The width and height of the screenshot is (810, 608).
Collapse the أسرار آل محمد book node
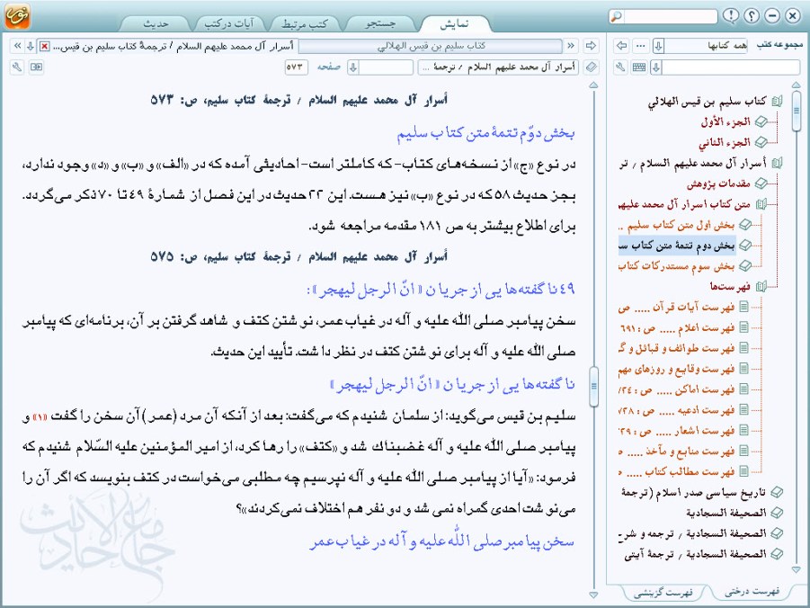[x=778, y=164]
